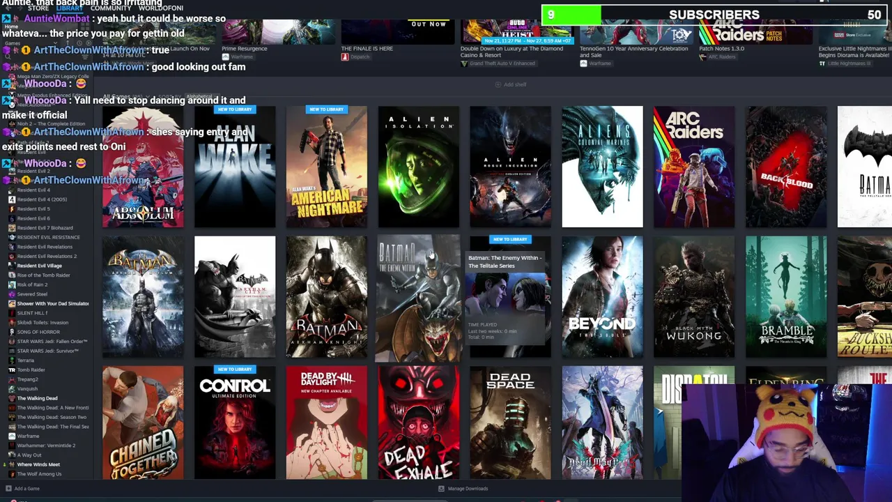Open Alien Isolation game cover
The width and height of the screenshot is (892, 502).
click(418, 167)
